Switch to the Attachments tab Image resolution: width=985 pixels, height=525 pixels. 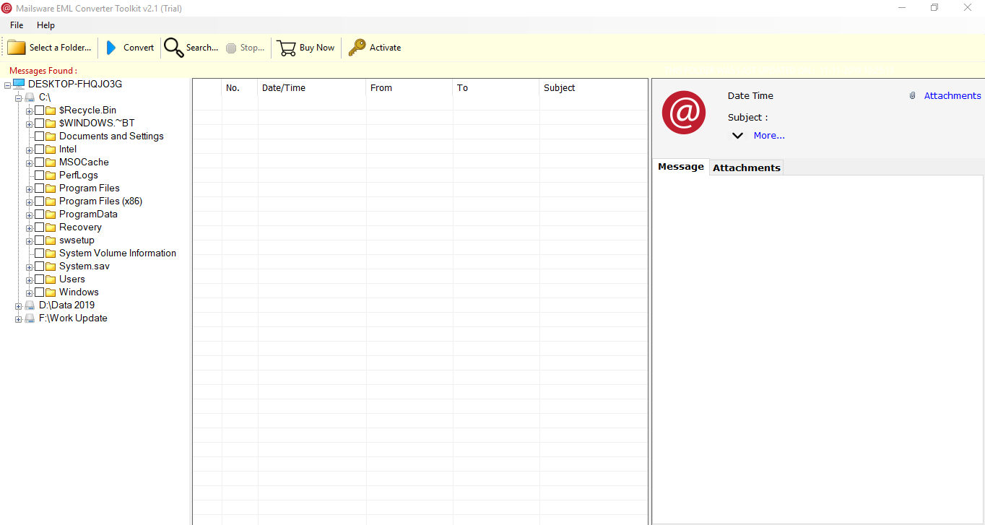747,168
